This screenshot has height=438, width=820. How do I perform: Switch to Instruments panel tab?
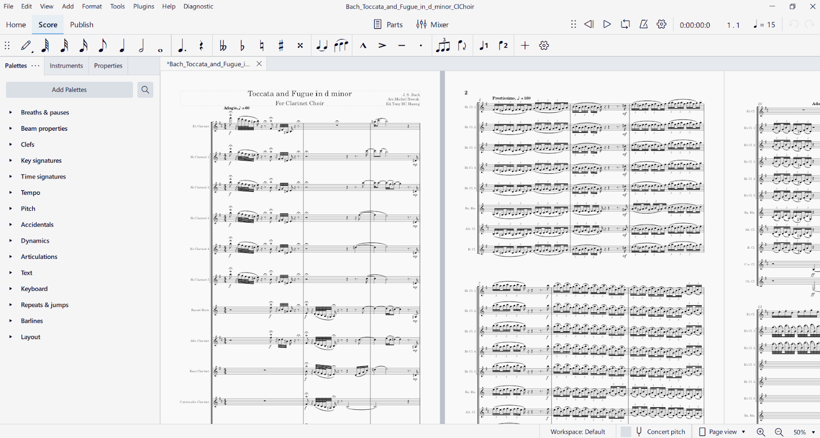click(x=66, y=66)
